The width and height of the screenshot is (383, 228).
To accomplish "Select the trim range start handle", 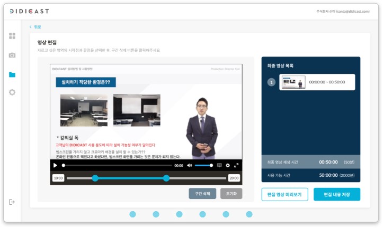I will click(x=95, y=178).
